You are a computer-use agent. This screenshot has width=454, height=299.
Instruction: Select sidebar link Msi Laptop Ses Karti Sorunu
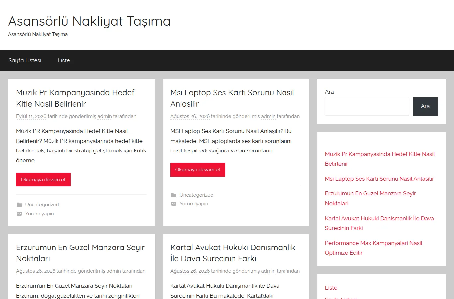380,179
